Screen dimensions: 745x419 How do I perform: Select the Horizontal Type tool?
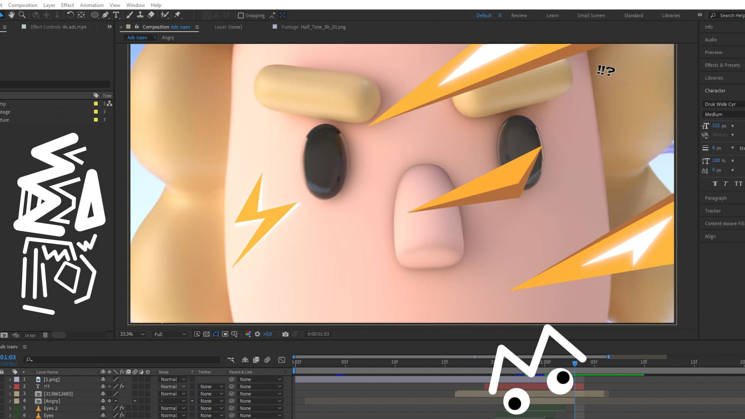coord(116,15)
